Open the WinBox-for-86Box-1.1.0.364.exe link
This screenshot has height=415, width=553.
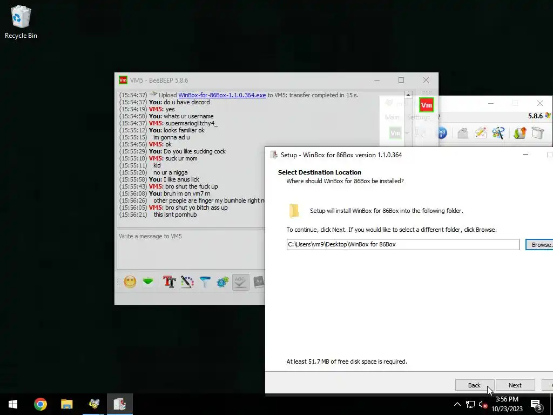point(222,95)
